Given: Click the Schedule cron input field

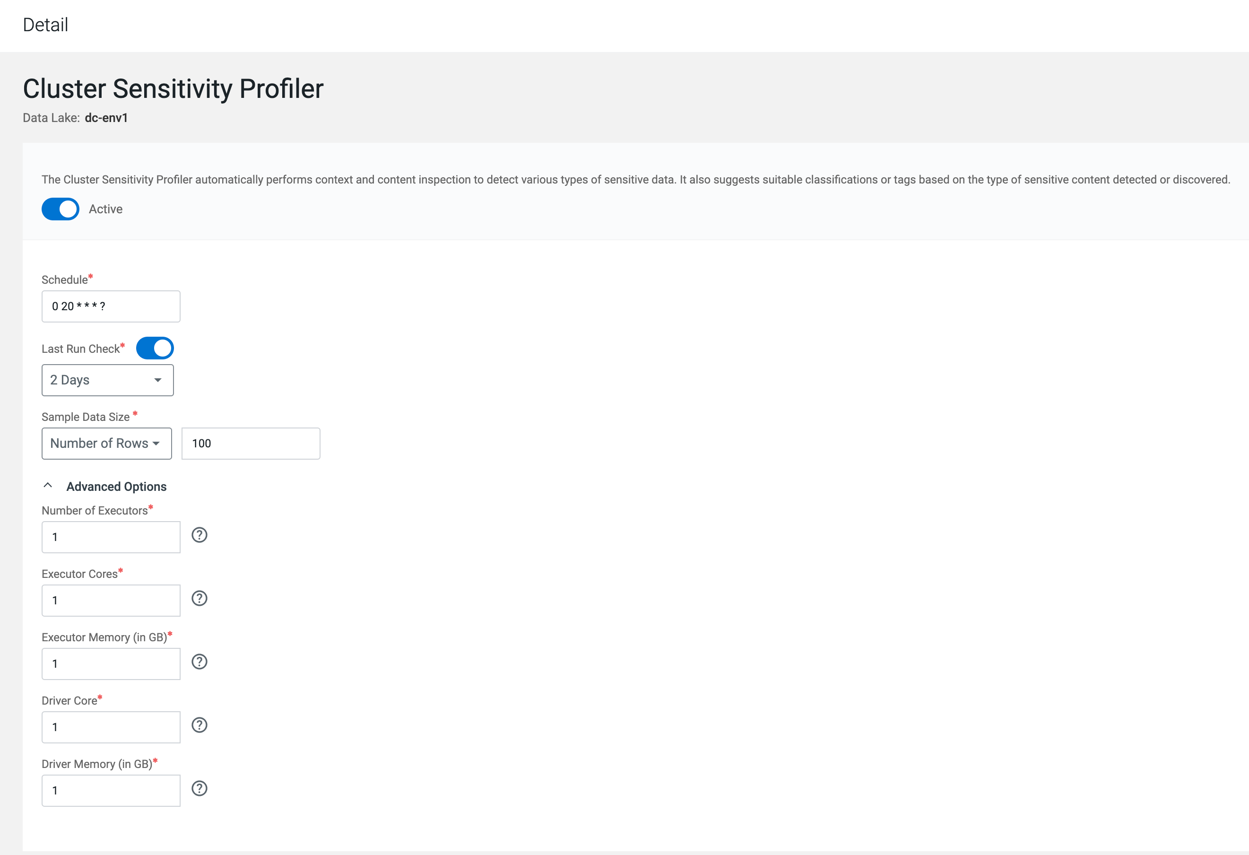Looking at the screenshot, I should point(111,306).
